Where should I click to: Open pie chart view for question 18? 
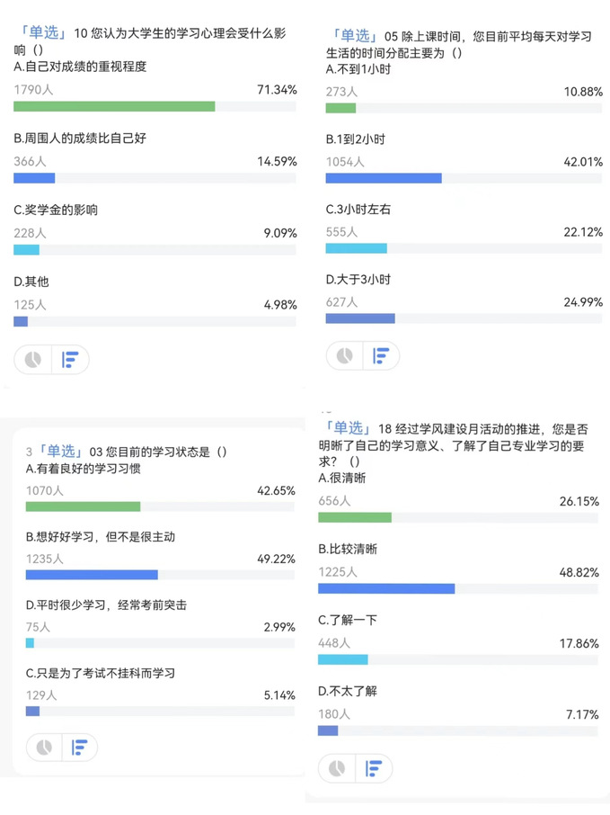(x=337, y=768)
